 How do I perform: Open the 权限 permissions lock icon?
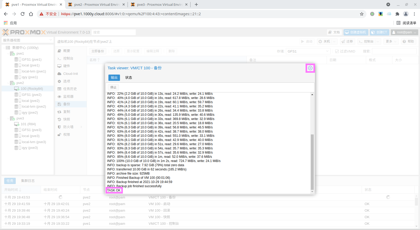coord(59,135)
